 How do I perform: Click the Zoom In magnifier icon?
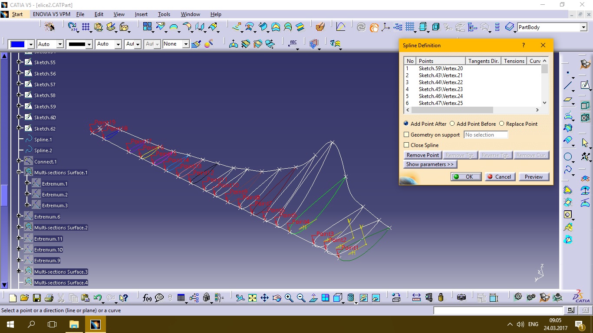tap(289, 298)
